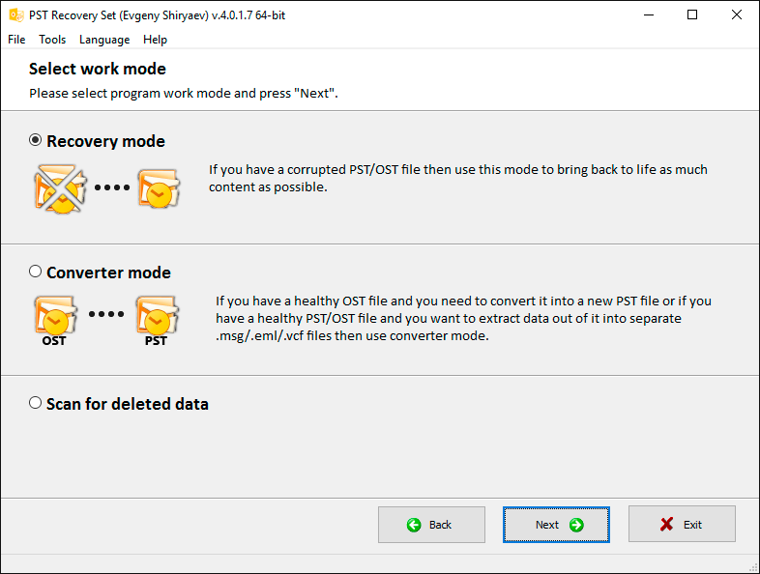Viewport: 760px width, 574px height.
Task: Click the recovered PST icon in Recovery mode
Action: (157, 188)
